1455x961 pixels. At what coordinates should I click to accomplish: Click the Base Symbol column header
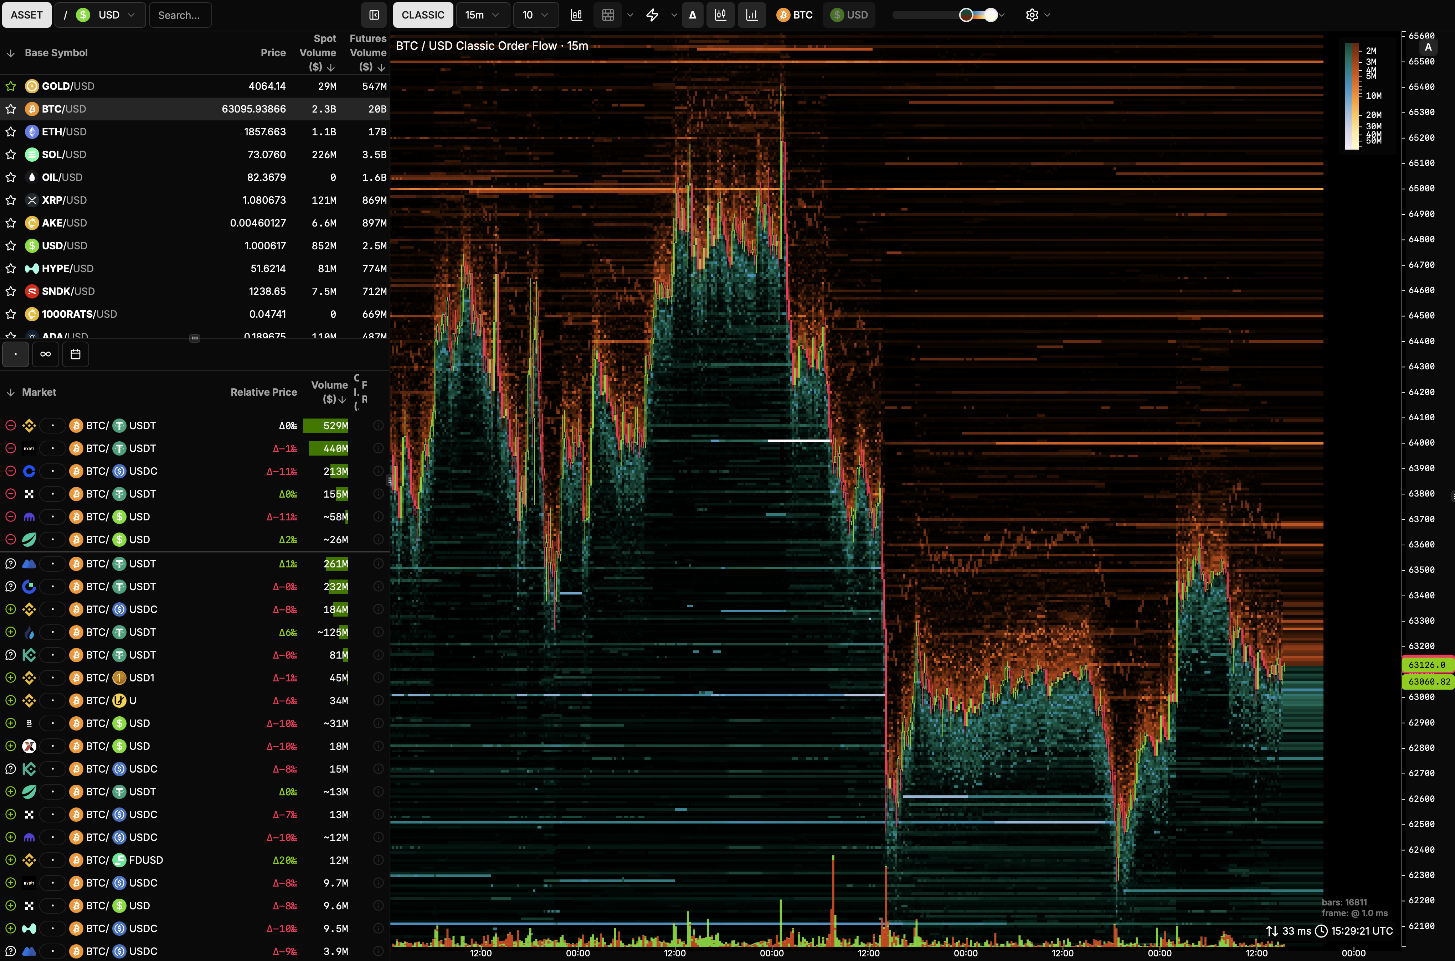(x=56, y=53)
